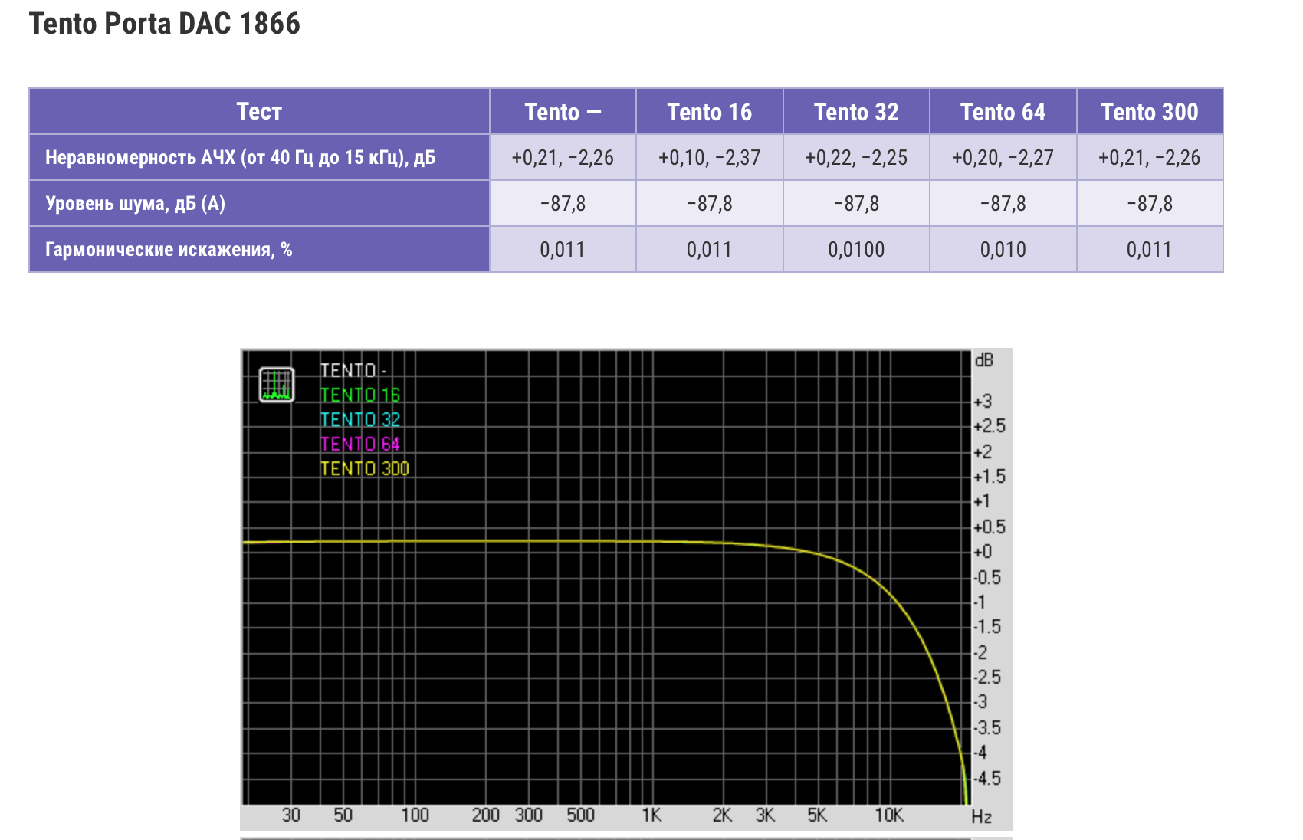Select the "Tento 32" column header
The width and height of the screenshot is (1303, 840).
click(x=856, y=112)
